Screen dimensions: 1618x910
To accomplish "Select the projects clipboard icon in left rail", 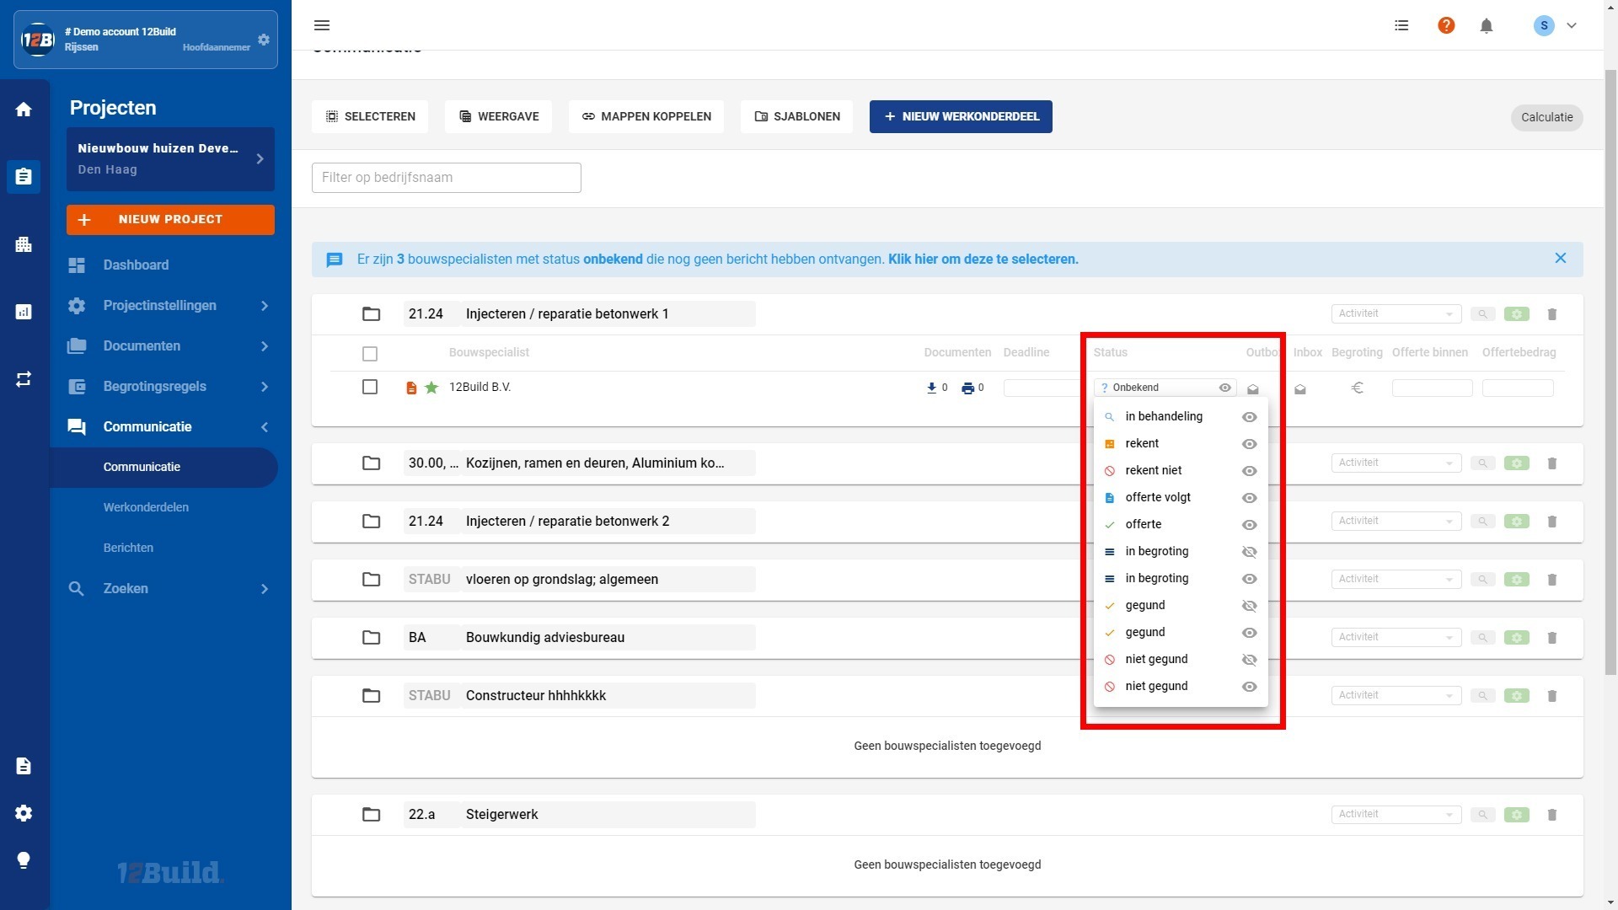I will (24, 176).
